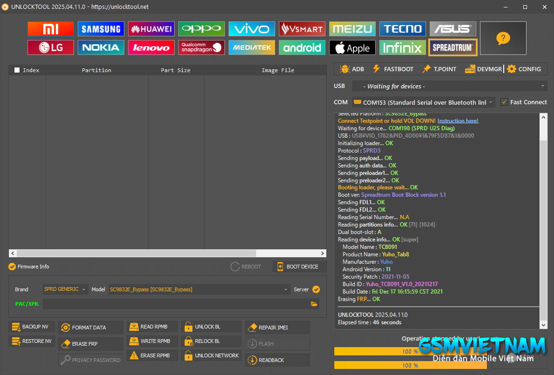The width and height of the screenshot is (554, 375).
Task: Select the Meizu brand logo
Action: (x=352, y=29)
